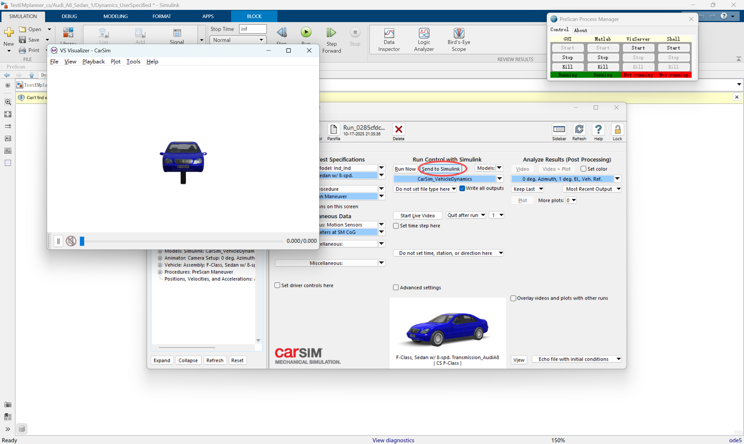This screenshot has width=744, height=444.
Task: Open the Normal simulation mode dropdown
Action: (238, 40)
